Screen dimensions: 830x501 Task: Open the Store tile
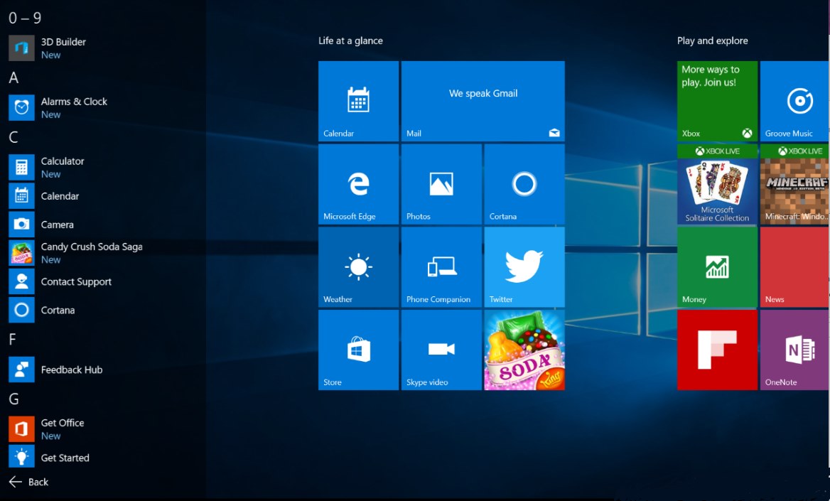coord(358,350)
